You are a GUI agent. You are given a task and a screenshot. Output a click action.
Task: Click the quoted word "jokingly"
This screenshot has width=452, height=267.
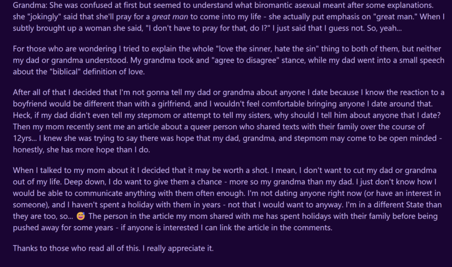45,17
